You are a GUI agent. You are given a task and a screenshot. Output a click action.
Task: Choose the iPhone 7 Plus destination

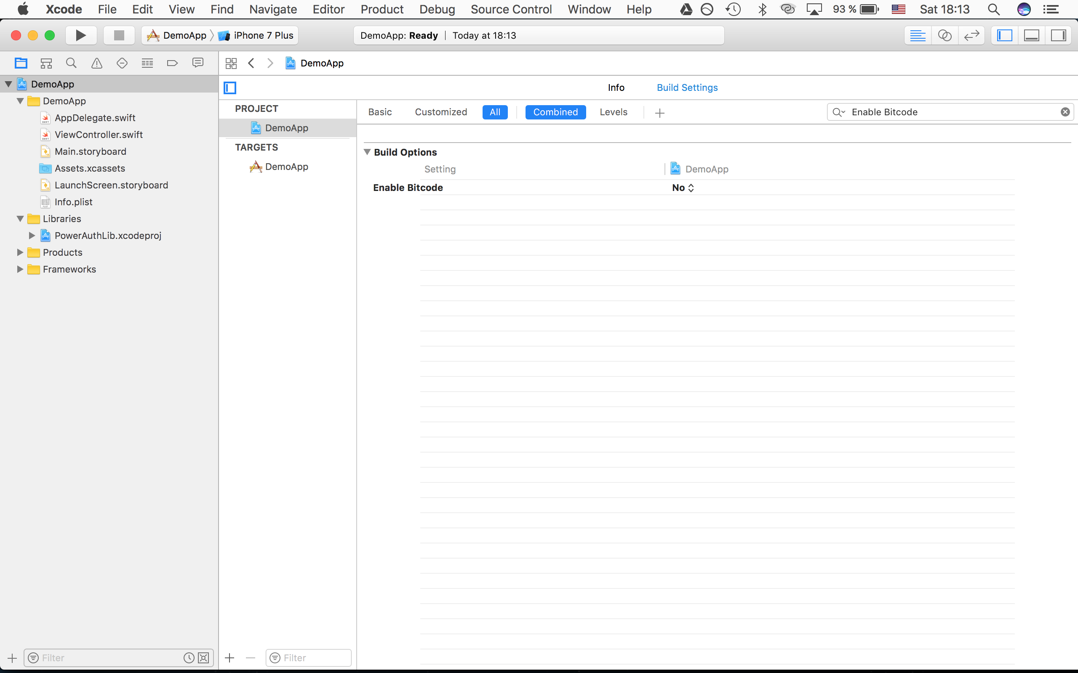point(256,35)
